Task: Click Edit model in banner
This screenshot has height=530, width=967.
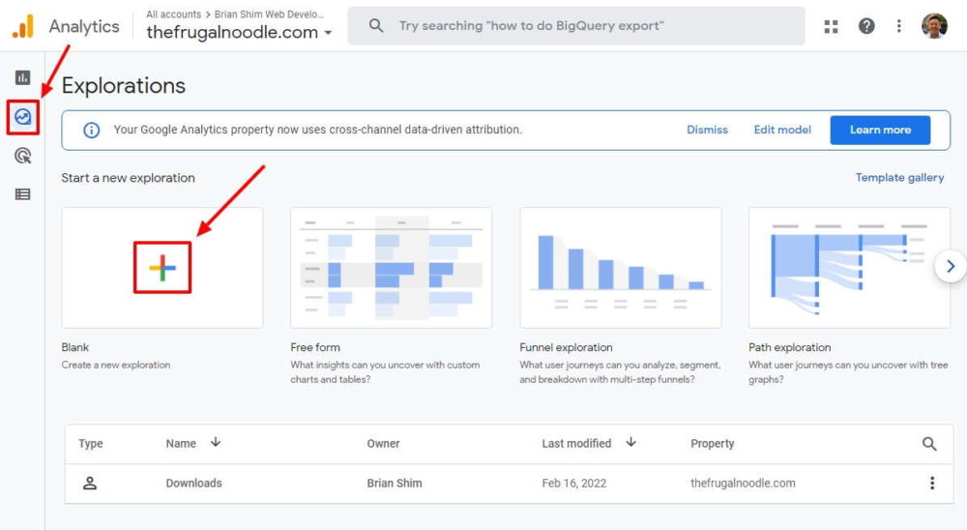Action: pyautogui.click(x=782, y=131)
